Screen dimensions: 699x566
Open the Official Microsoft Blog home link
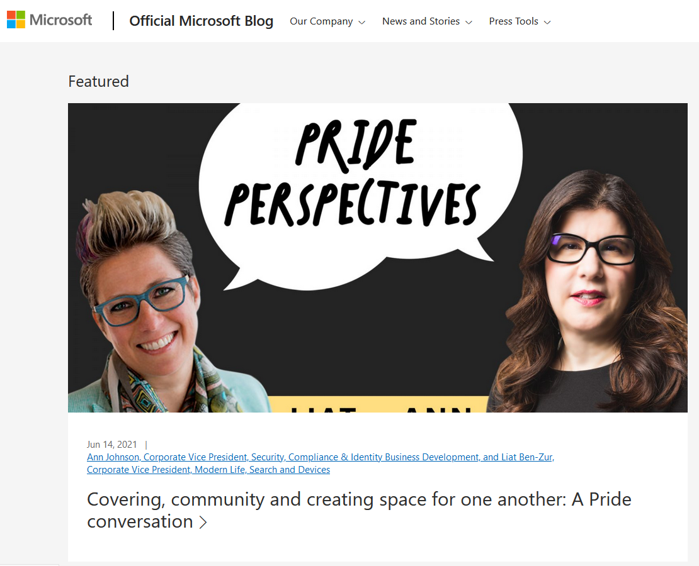click(201, 21)
